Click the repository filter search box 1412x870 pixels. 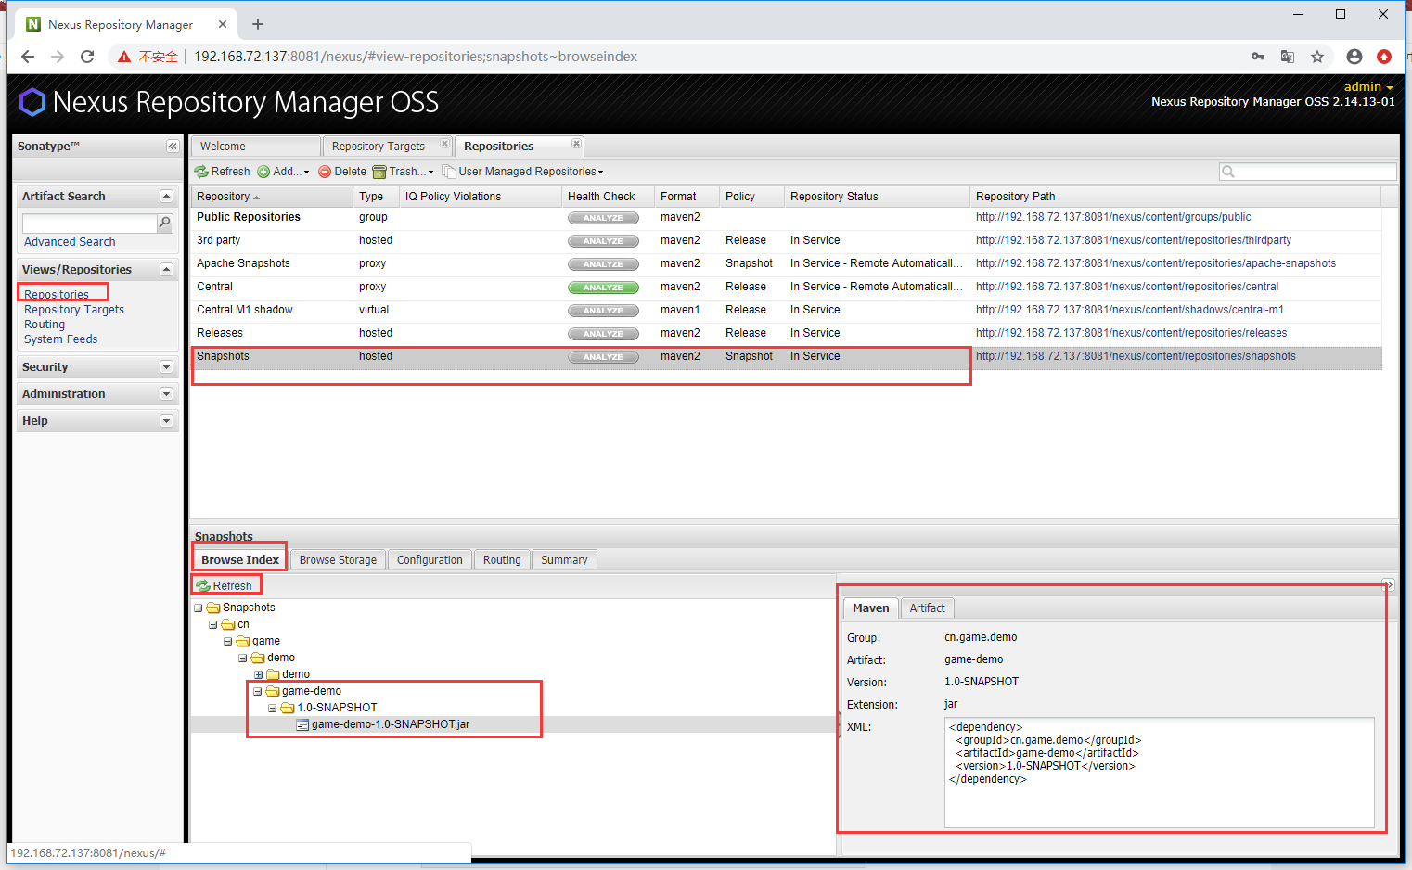[x=1308, y=172]
